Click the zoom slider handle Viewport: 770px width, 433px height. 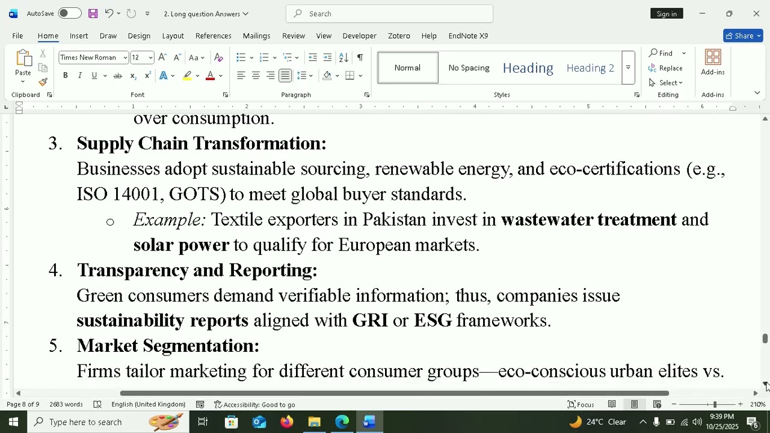click(x=715, y=404)
